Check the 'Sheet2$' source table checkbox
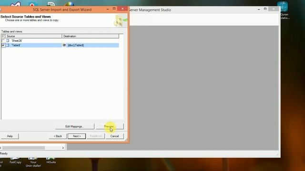305x171 pixels. click(3, 41)
